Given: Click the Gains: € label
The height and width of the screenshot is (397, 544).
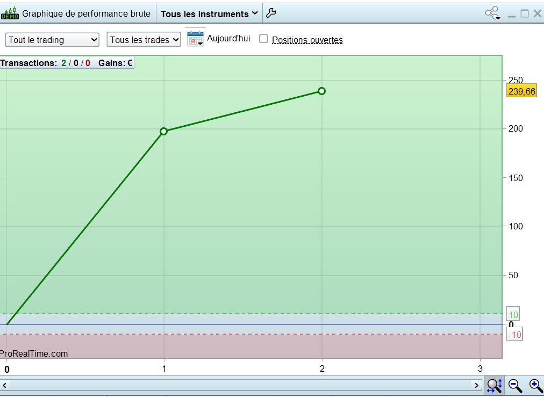Looking at the screenshot, I should coord(115,63).
